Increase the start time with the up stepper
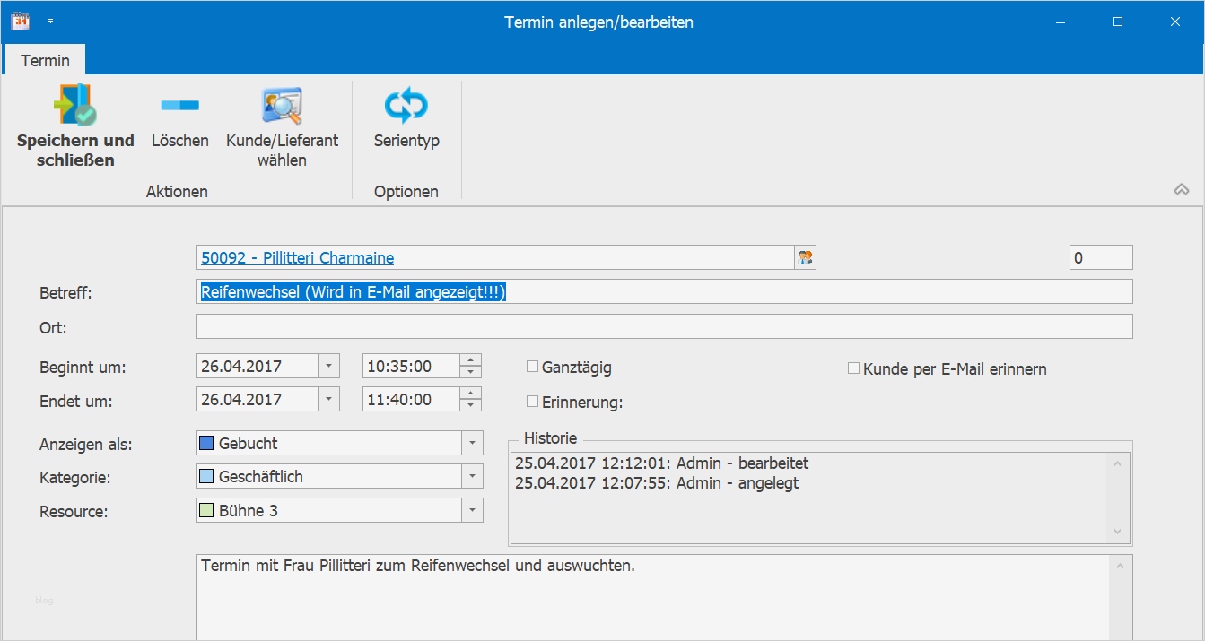This screenshot has height=641, width=1205. pos(471,359)
